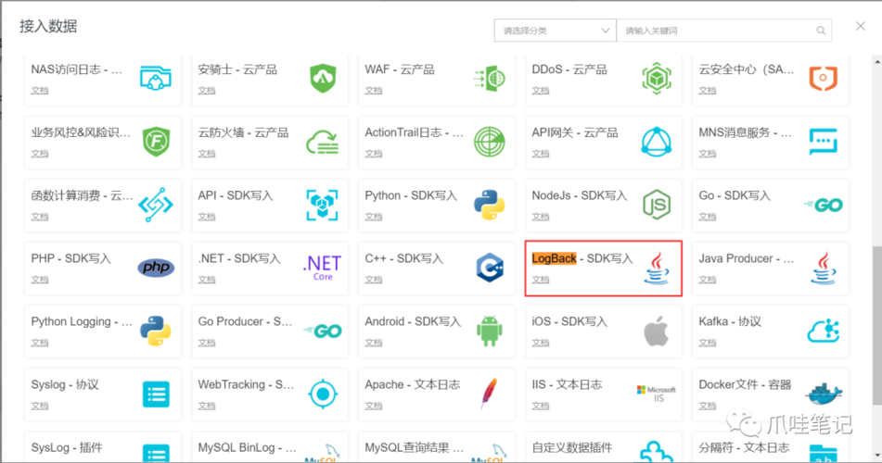This screenshot has height=463, width=882.
Task: Click the LogBack Java coffee cup icon
Action: (657, 268)
